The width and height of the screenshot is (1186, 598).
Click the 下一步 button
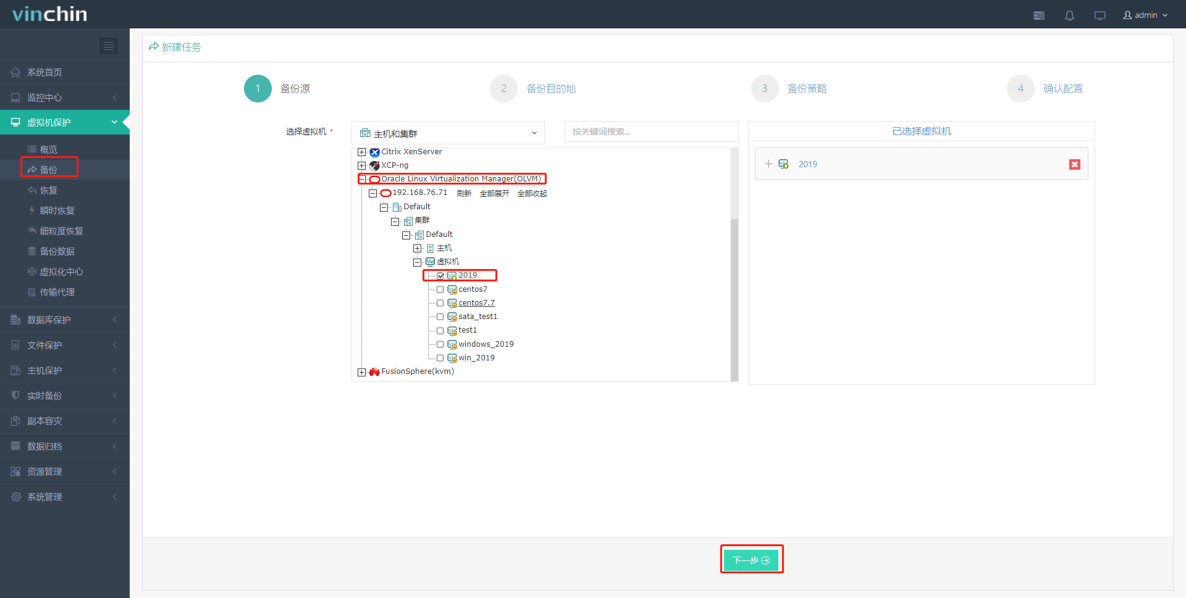pos(751,559)
